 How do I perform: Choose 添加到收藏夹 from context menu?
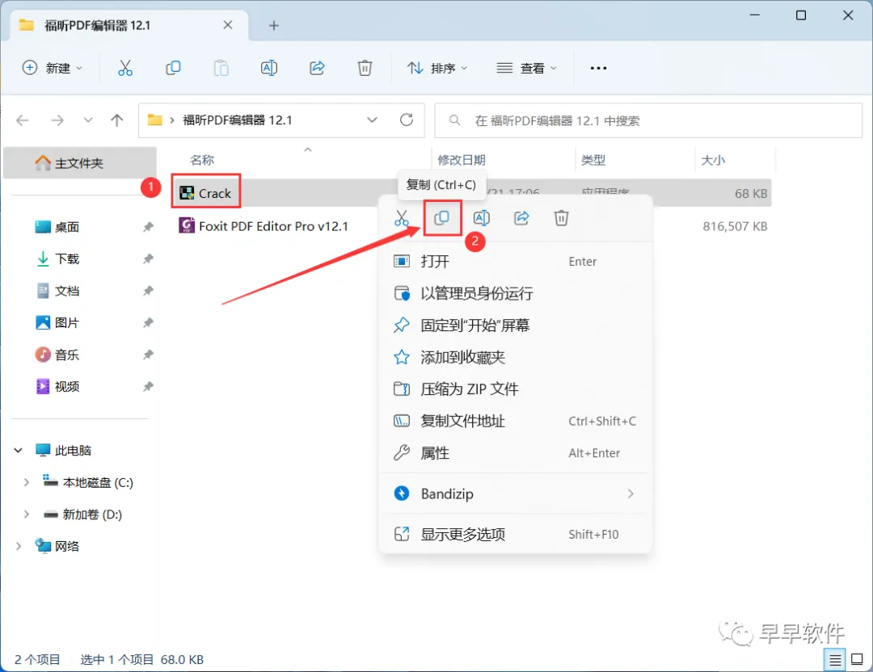click(515, 357)
